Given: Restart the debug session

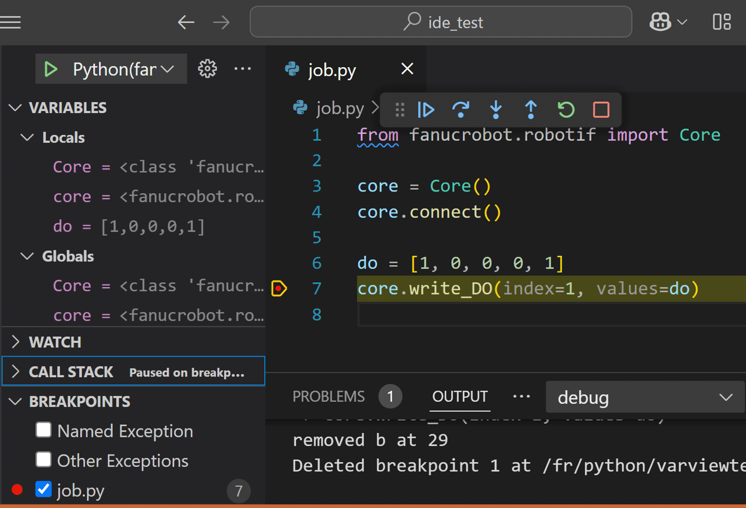Looking at the screenshot, I should 565,110.
